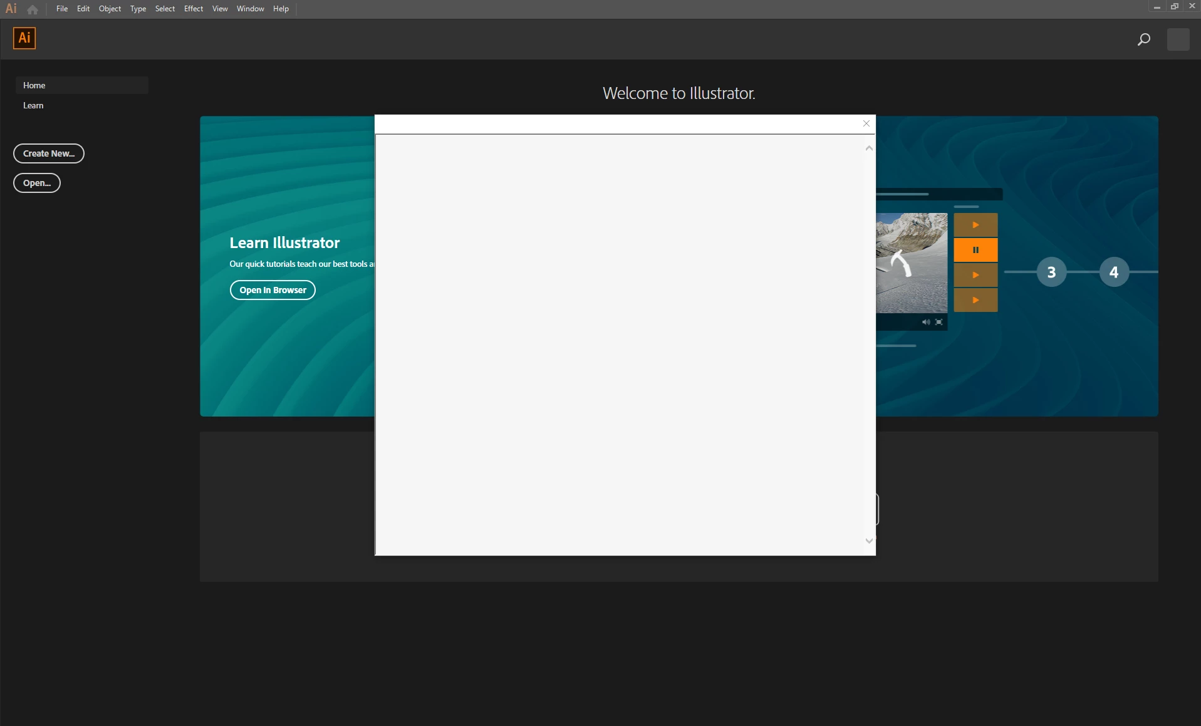This screenshot has height=726, width=1201.
Task: Click the snowy mountain video thumbnail
Action: click(x=912, y=262)
